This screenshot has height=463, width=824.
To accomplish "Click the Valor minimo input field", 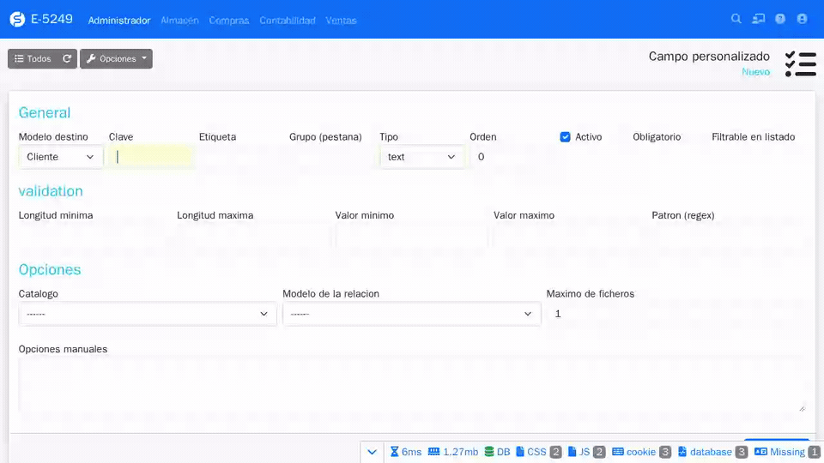I will pyautogui.click(x=411, y=236).
